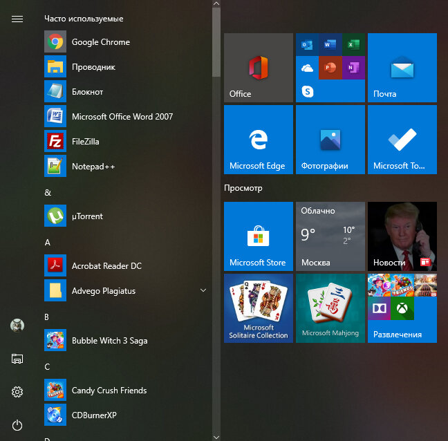Open the Новости news tile
This screenshot has width=448, height=441.
pyautogui.click(x=402, y=236)
